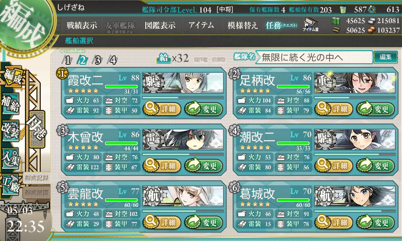Click the 母港 home port icon

point(37,130)
